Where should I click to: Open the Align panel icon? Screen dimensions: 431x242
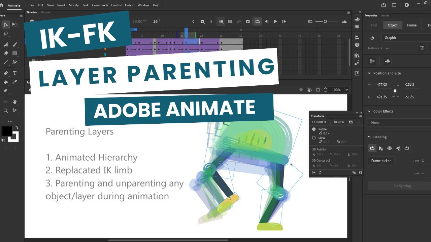click(x=357, y=37)
